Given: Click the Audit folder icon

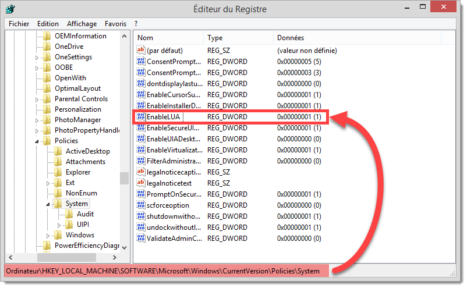Looking at the screenshot, I should point(69,214).
